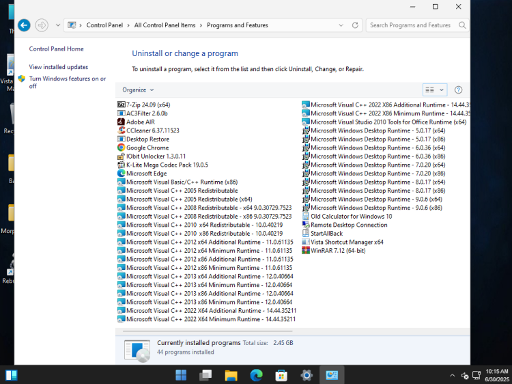Screen dimensions: 512x384
Task: Expand the address bar history chevron
Action: (341, 25)
